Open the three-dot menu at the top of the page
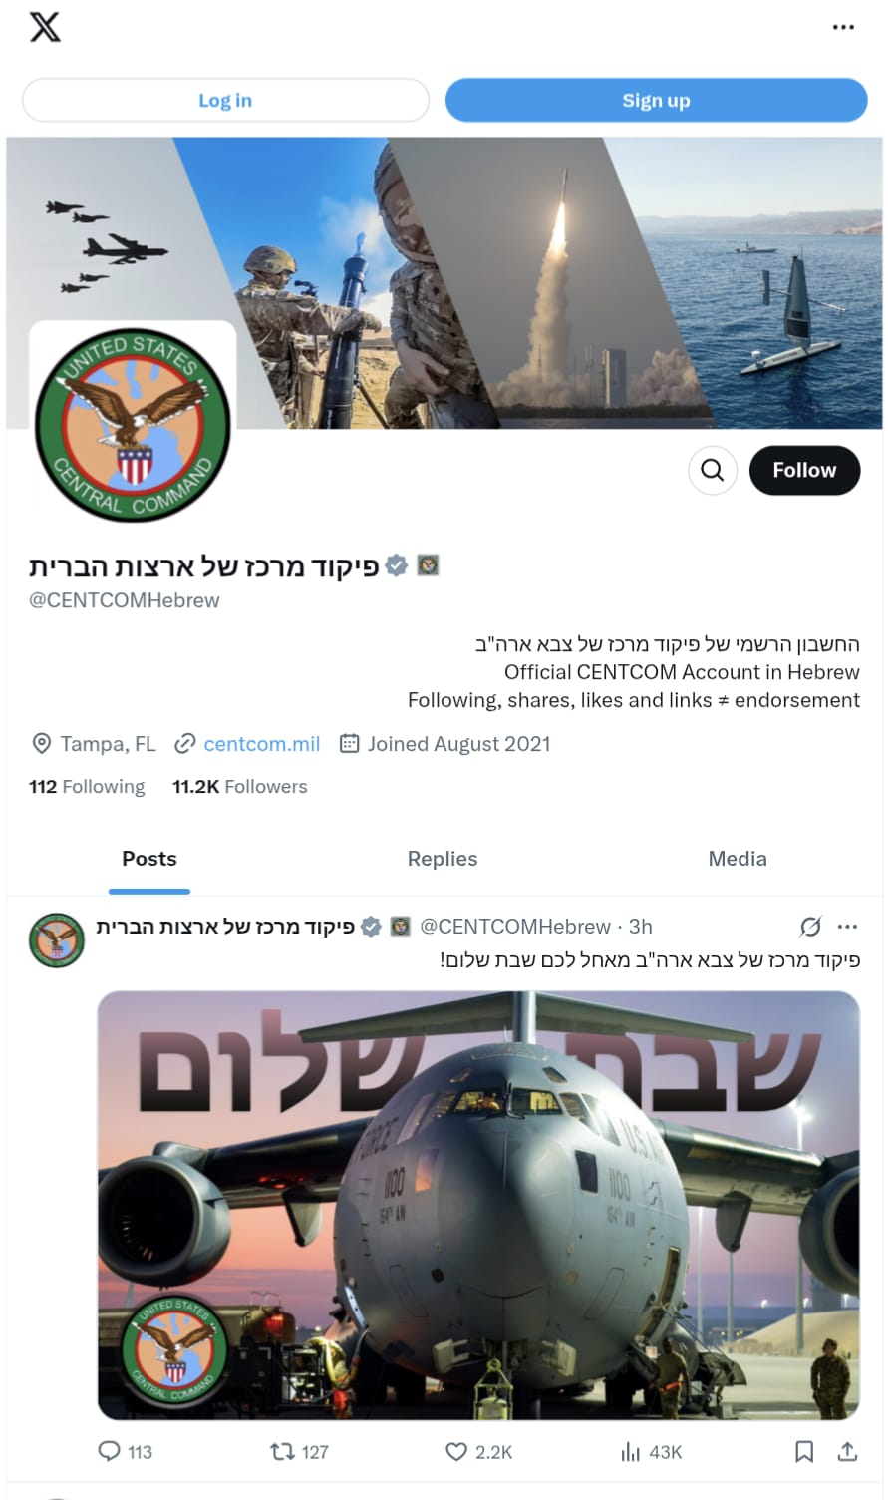Screen dimensions: 888x1500 843,27
